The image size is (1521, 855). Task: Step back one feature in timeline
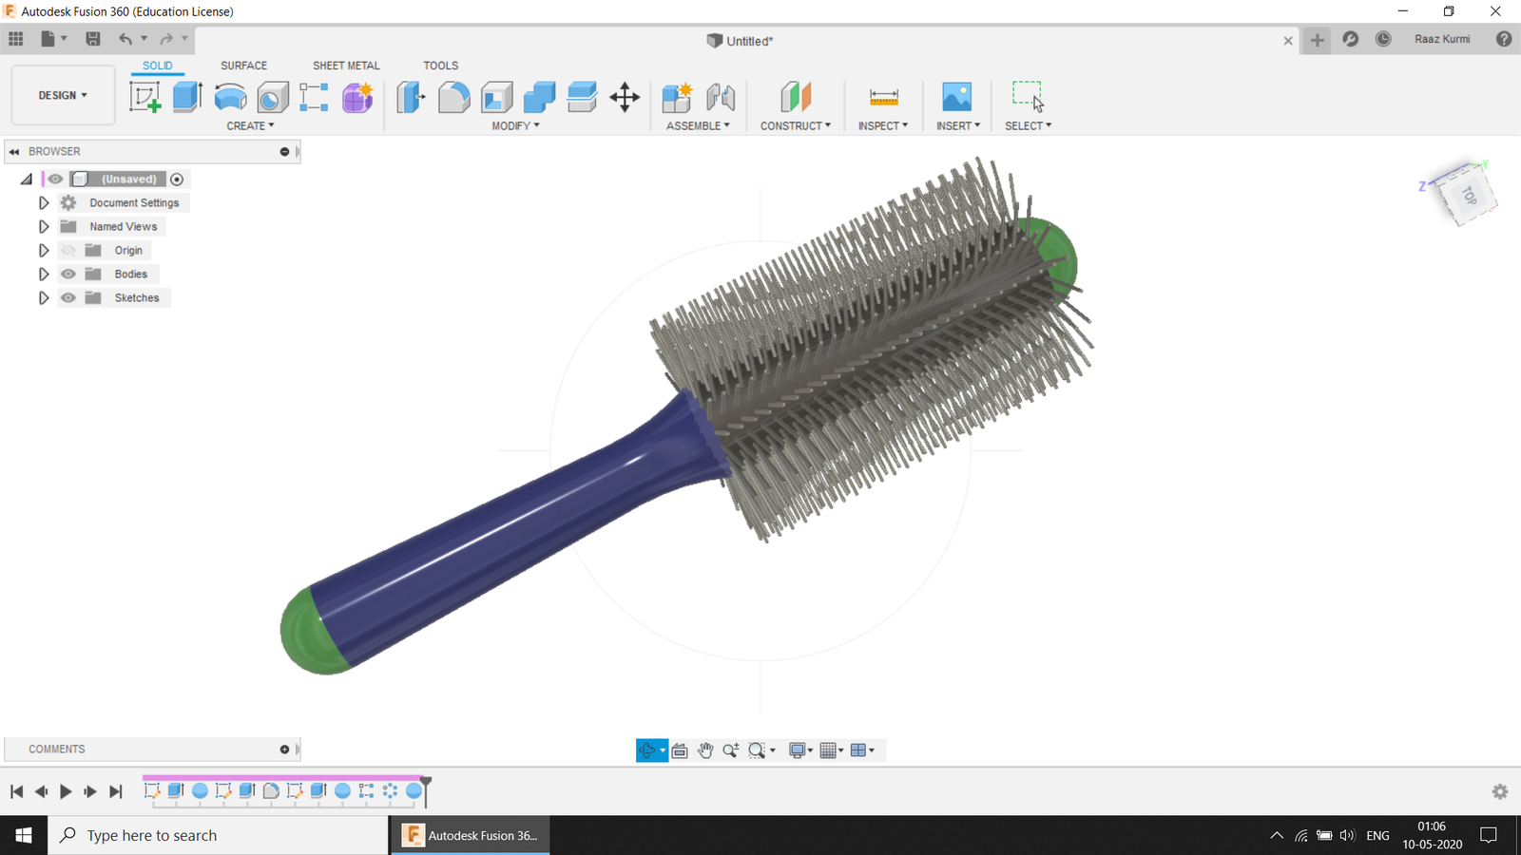[41, 791]
